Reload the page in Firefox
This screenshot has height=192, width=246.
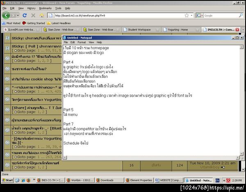tap(25, 15)
